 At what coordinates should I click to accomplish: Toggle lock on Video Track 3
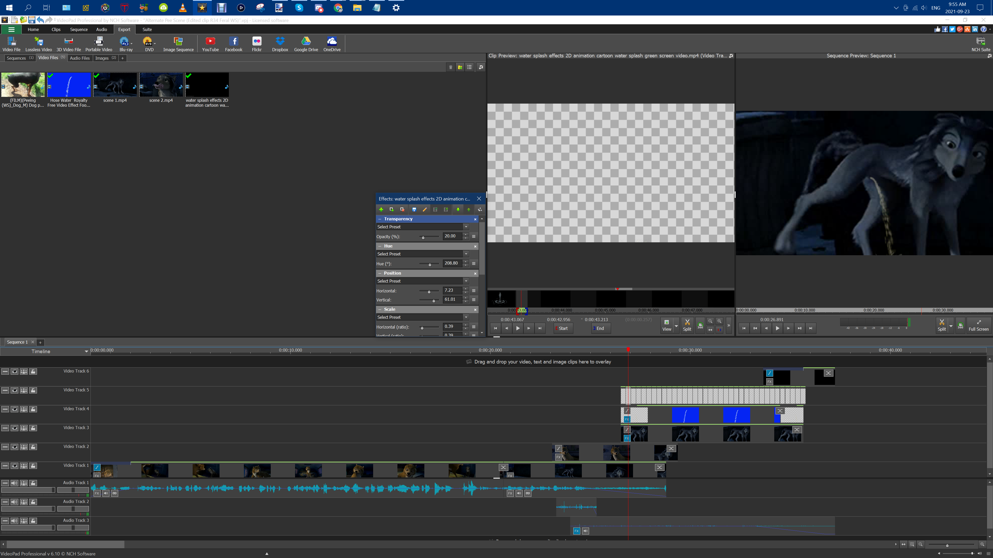(33, 428)
